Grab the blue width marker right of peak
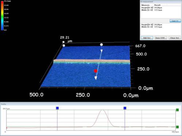The image size is (182, 136). point(125,108)
